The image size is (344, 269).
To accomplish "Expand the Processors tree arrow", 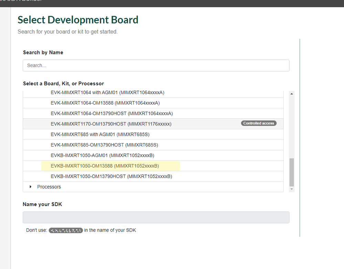I will 31,187.
